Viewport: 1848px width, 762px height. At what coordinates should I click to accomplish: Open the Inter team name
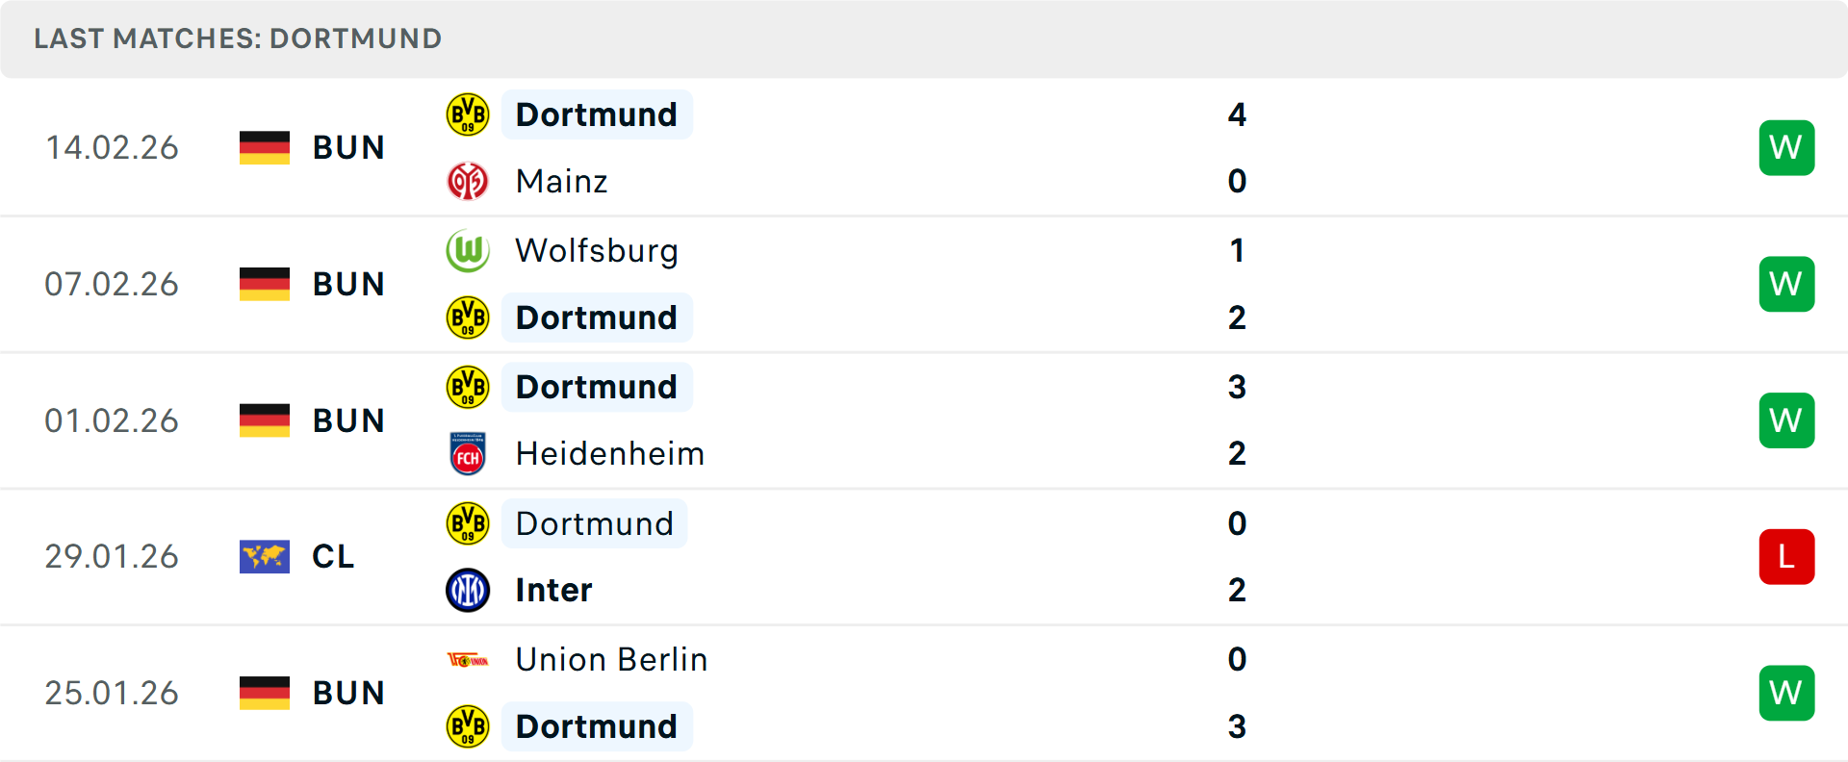point(552,590)
